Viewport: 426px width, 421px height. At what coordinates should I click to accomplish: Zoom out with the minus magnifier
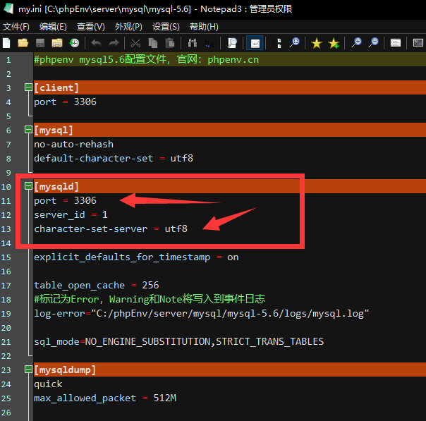pyautogui.click(x=374, y=43)
